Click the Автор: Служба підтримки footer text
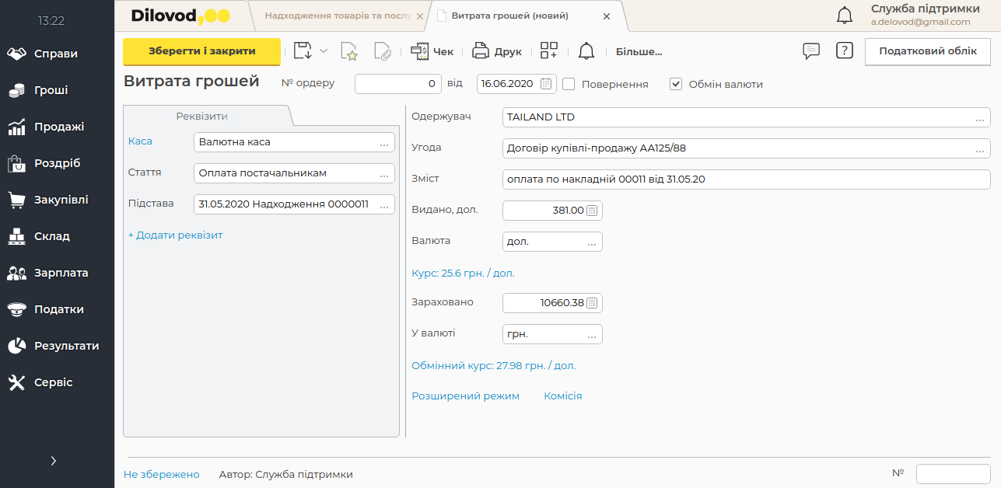Viewport: 1001px width, 488px height. [x=286, y=474]
